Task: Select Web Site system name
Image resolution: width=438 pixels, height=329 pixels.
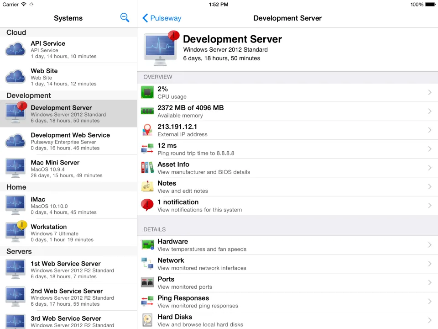Action: [44, 71]
